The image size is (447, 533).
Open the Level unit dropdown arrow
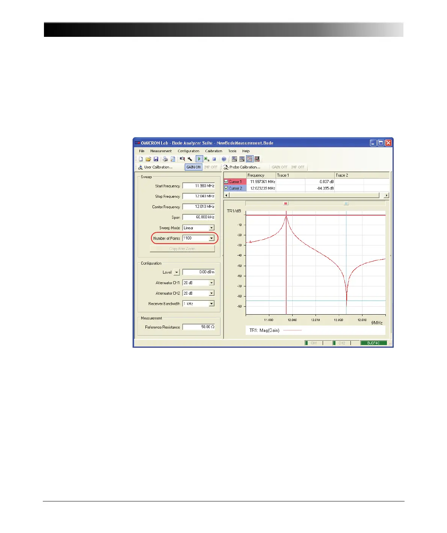177,272
